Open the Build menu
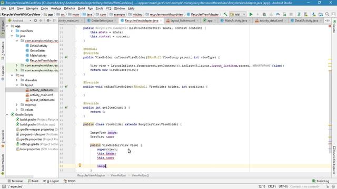337x189 pixels. click(x=81, y=8)
